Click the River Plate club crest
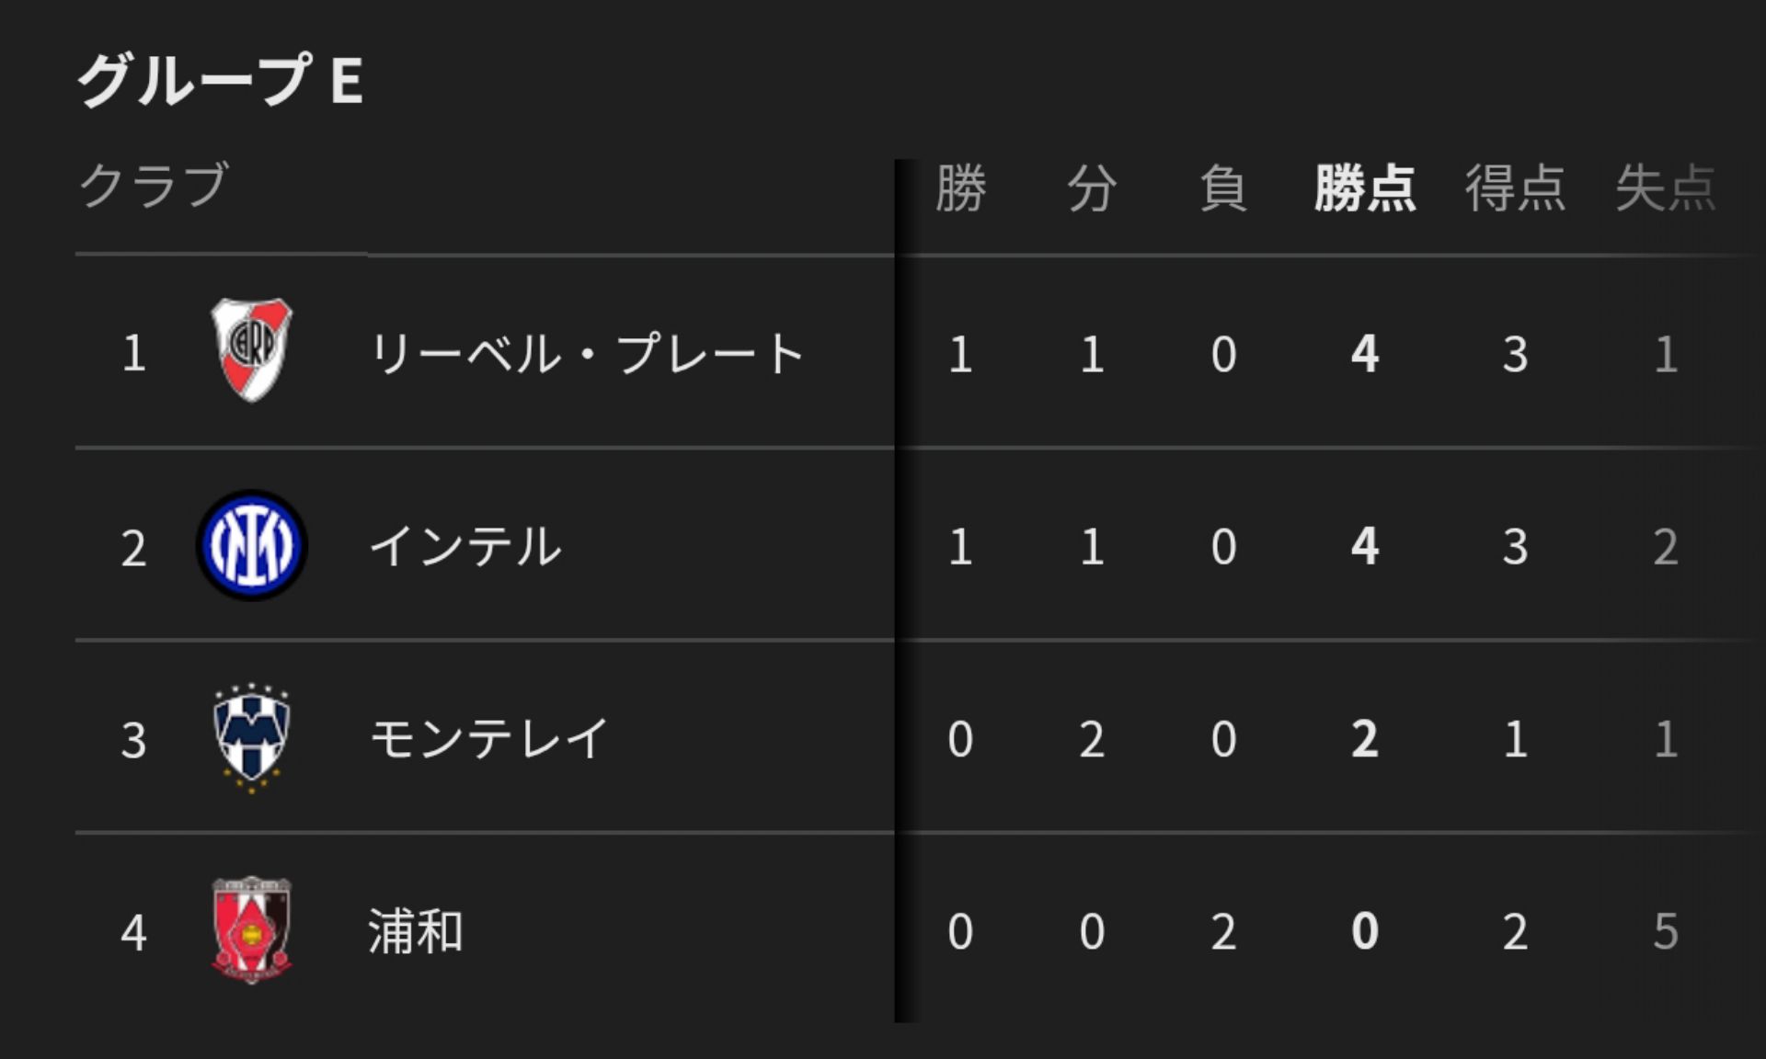1766x1059 pixels. click(x=251, y=350)
